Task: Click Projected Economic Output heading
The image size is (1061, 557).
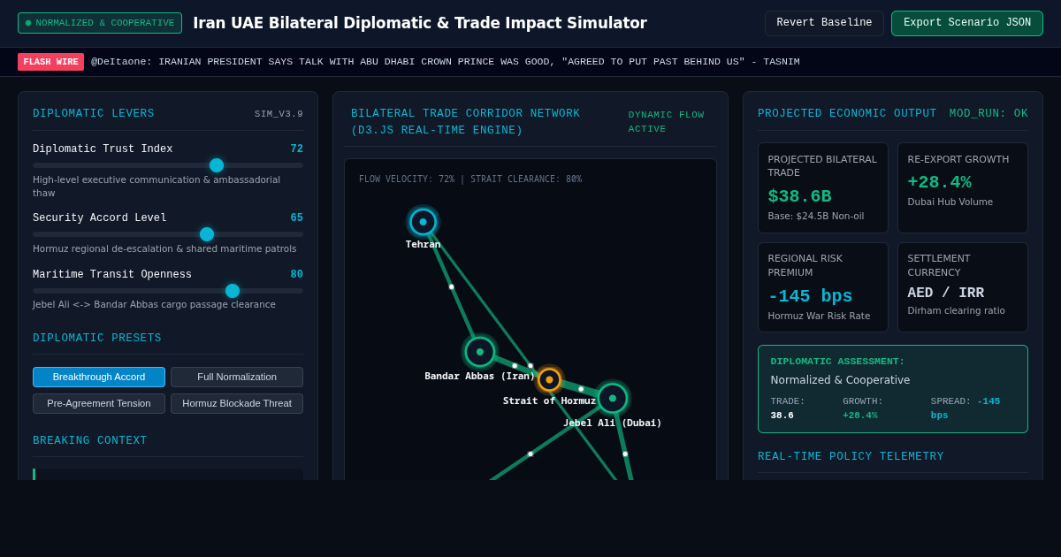Action: pyautogui.click(x=847, y=114)
